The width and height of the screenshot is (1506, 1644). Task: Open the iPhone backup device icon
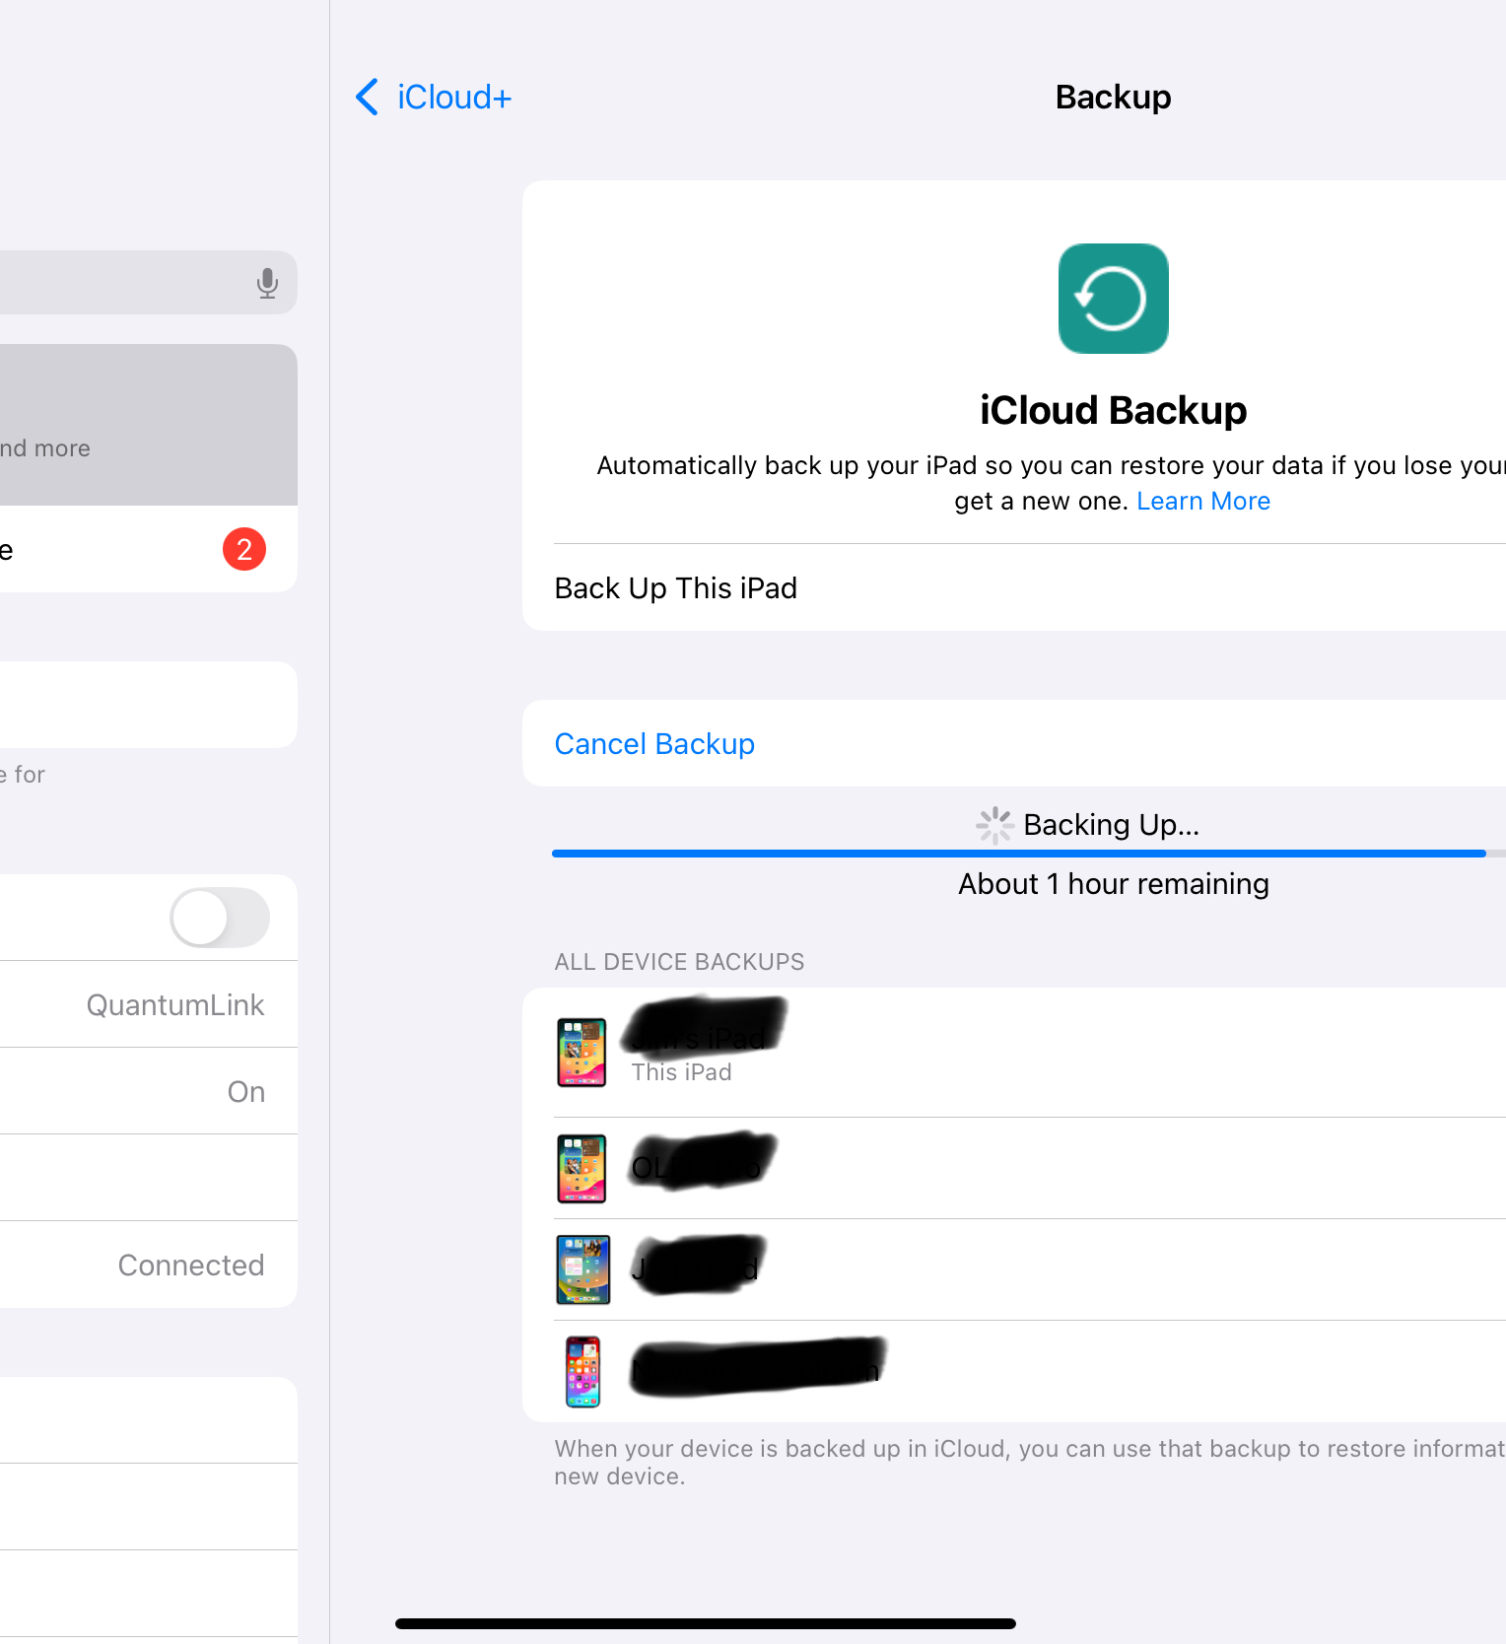582,1372
